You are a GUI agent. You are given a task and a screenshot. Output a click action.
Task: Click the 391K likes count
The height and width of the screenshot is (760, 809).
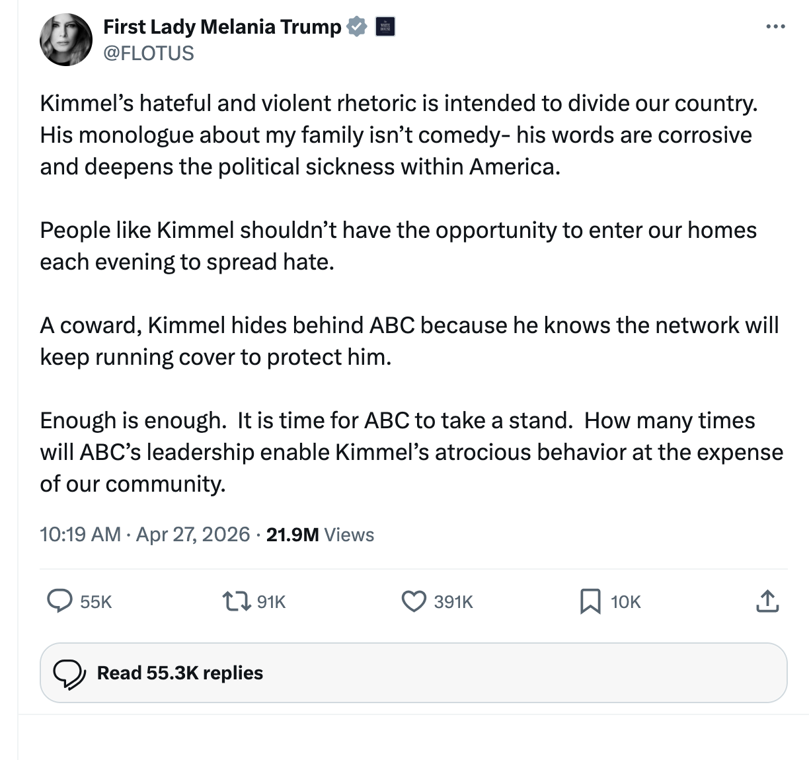tap(453, 601)
